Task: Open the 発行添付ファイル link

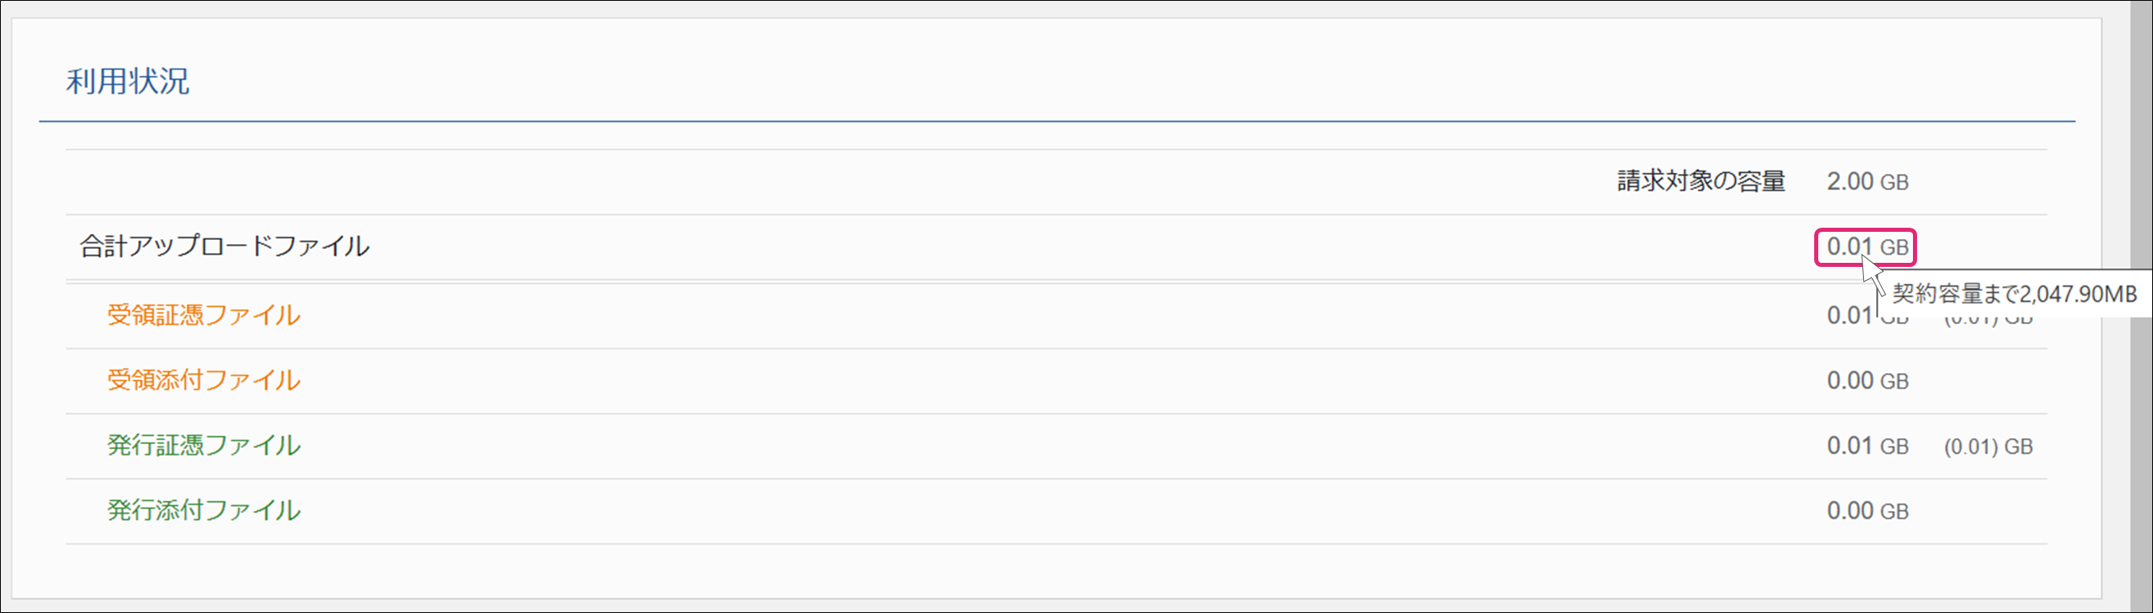Action: pos(203,510)
